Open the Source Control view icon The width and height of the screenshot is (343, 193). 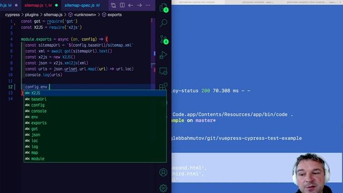click(163, 39)
